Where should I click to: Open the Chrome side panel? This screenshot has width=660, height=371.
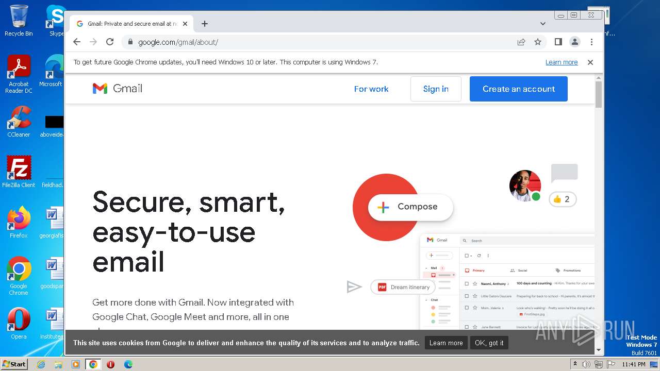click(558, 42)
